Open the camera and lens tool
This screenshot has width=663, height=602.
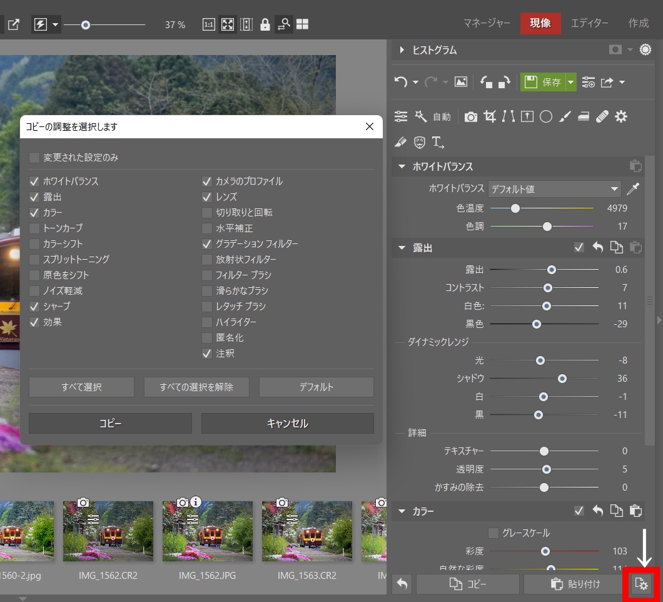pyautogui.click(x=470, y=117)
